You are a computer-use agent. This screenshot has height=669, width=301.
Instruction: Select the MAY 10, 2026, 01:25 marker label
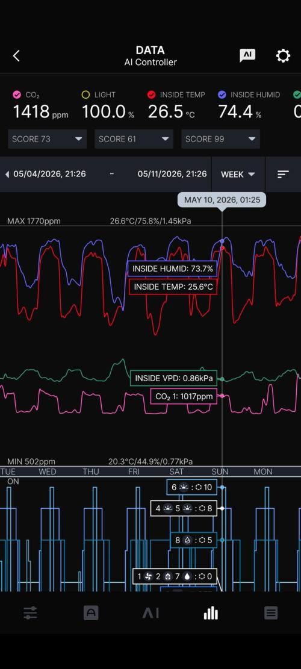point(222,200)
